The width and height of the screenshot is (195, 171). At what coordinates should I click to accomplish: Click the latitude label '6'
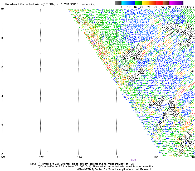(2, 67)
